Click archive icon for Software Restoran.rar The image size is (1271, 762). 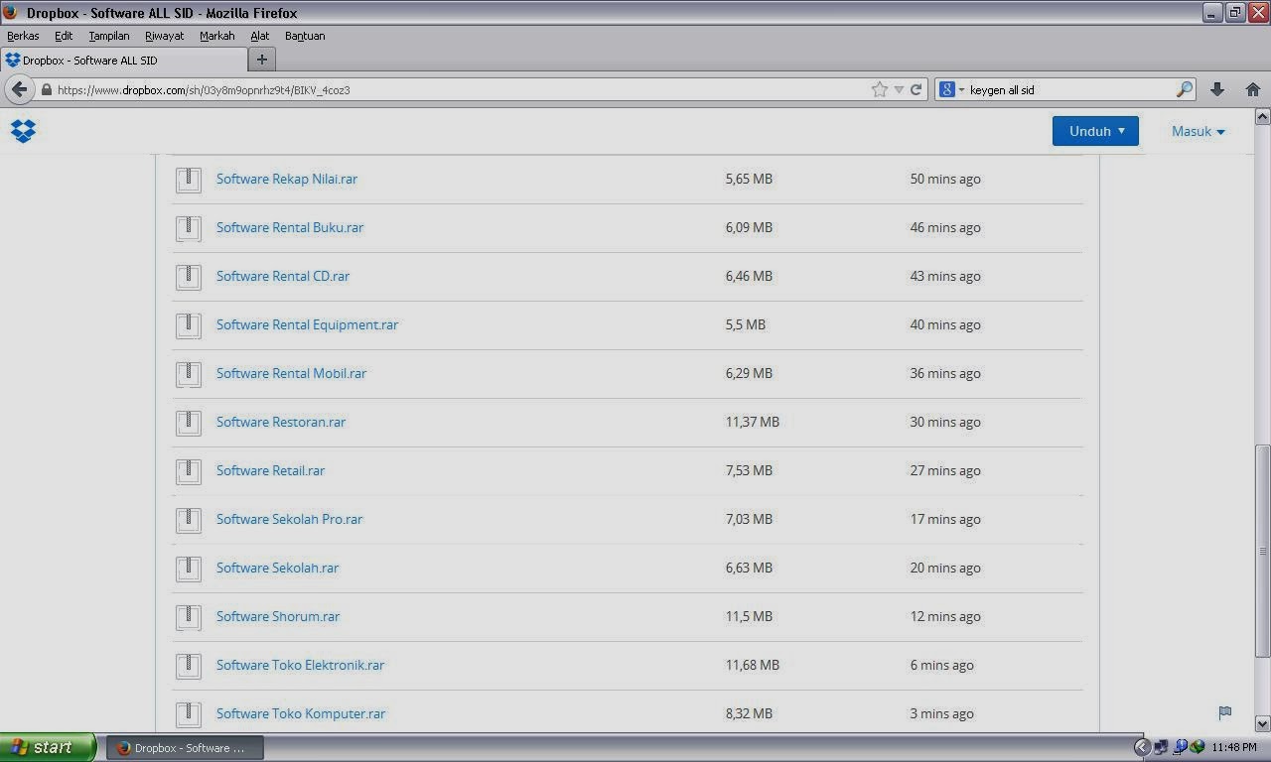pyautogui.click(x=189, y=423)
